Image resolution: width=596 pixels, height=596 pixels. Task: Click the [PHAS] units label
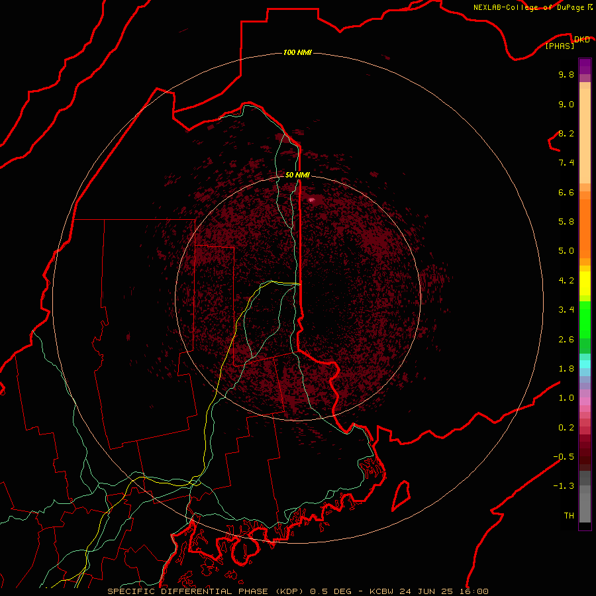coord(560,46)
